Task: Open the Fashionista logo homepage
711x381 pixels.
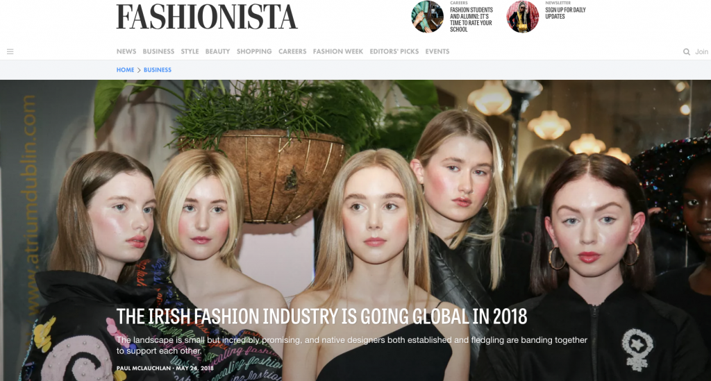Action: pyautogui.click(x=207, y=17)
